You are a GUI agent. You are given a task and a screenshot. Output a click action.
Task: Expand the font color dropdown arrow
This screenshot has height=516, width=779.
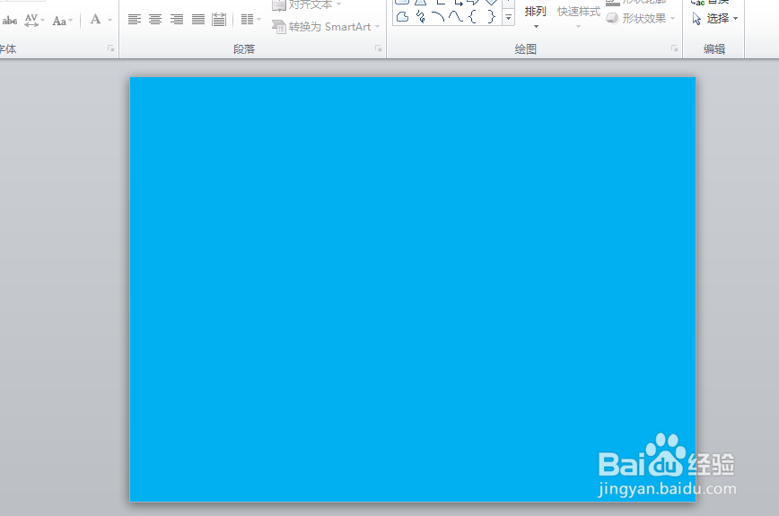pyautogui.click(x=109, y=21)
